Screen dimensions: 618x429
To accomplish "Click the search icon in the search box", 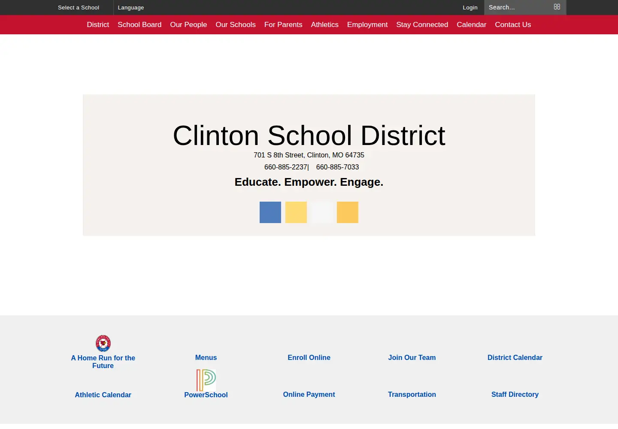I will (x=557, y=7).
